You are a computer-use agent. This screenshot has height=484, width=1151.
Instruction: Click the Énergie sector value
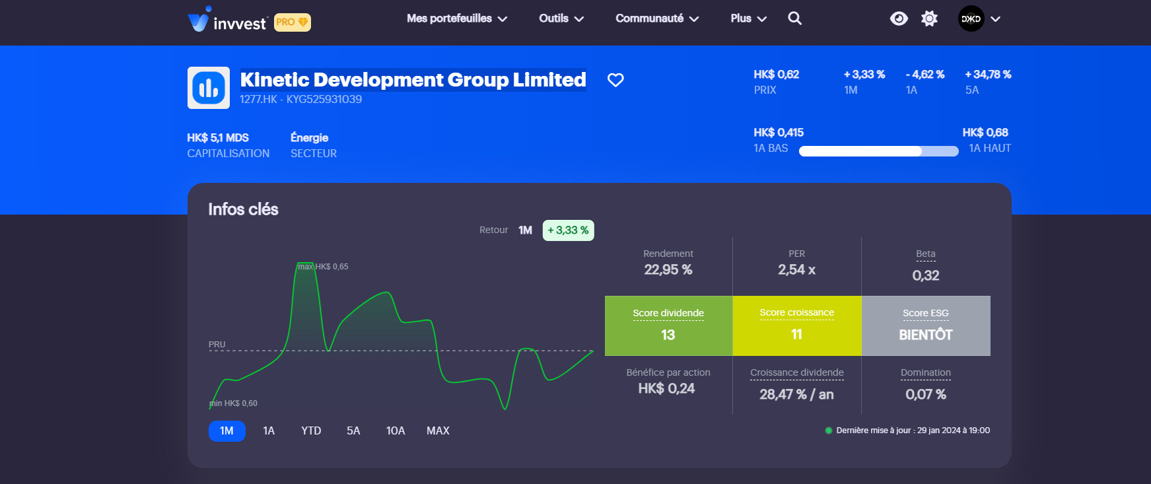(x=309, y=137)
